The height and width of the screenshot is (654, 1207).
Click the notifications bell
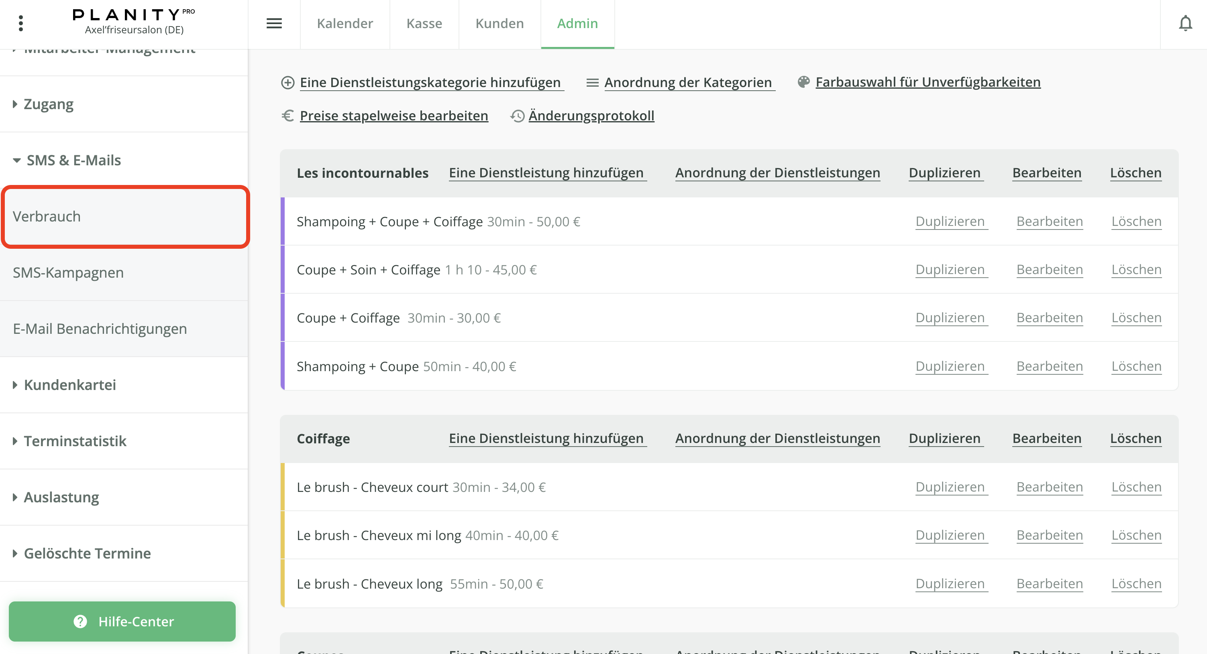click(x=1186, y=23)
